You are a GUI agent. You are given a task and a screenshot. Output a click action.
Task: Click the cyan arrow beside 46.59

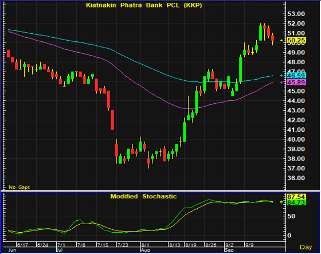pyautogui.click(x=281, y=76)
